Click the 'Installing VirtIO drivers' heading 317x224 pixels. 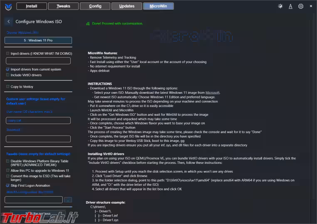(106, 154)
